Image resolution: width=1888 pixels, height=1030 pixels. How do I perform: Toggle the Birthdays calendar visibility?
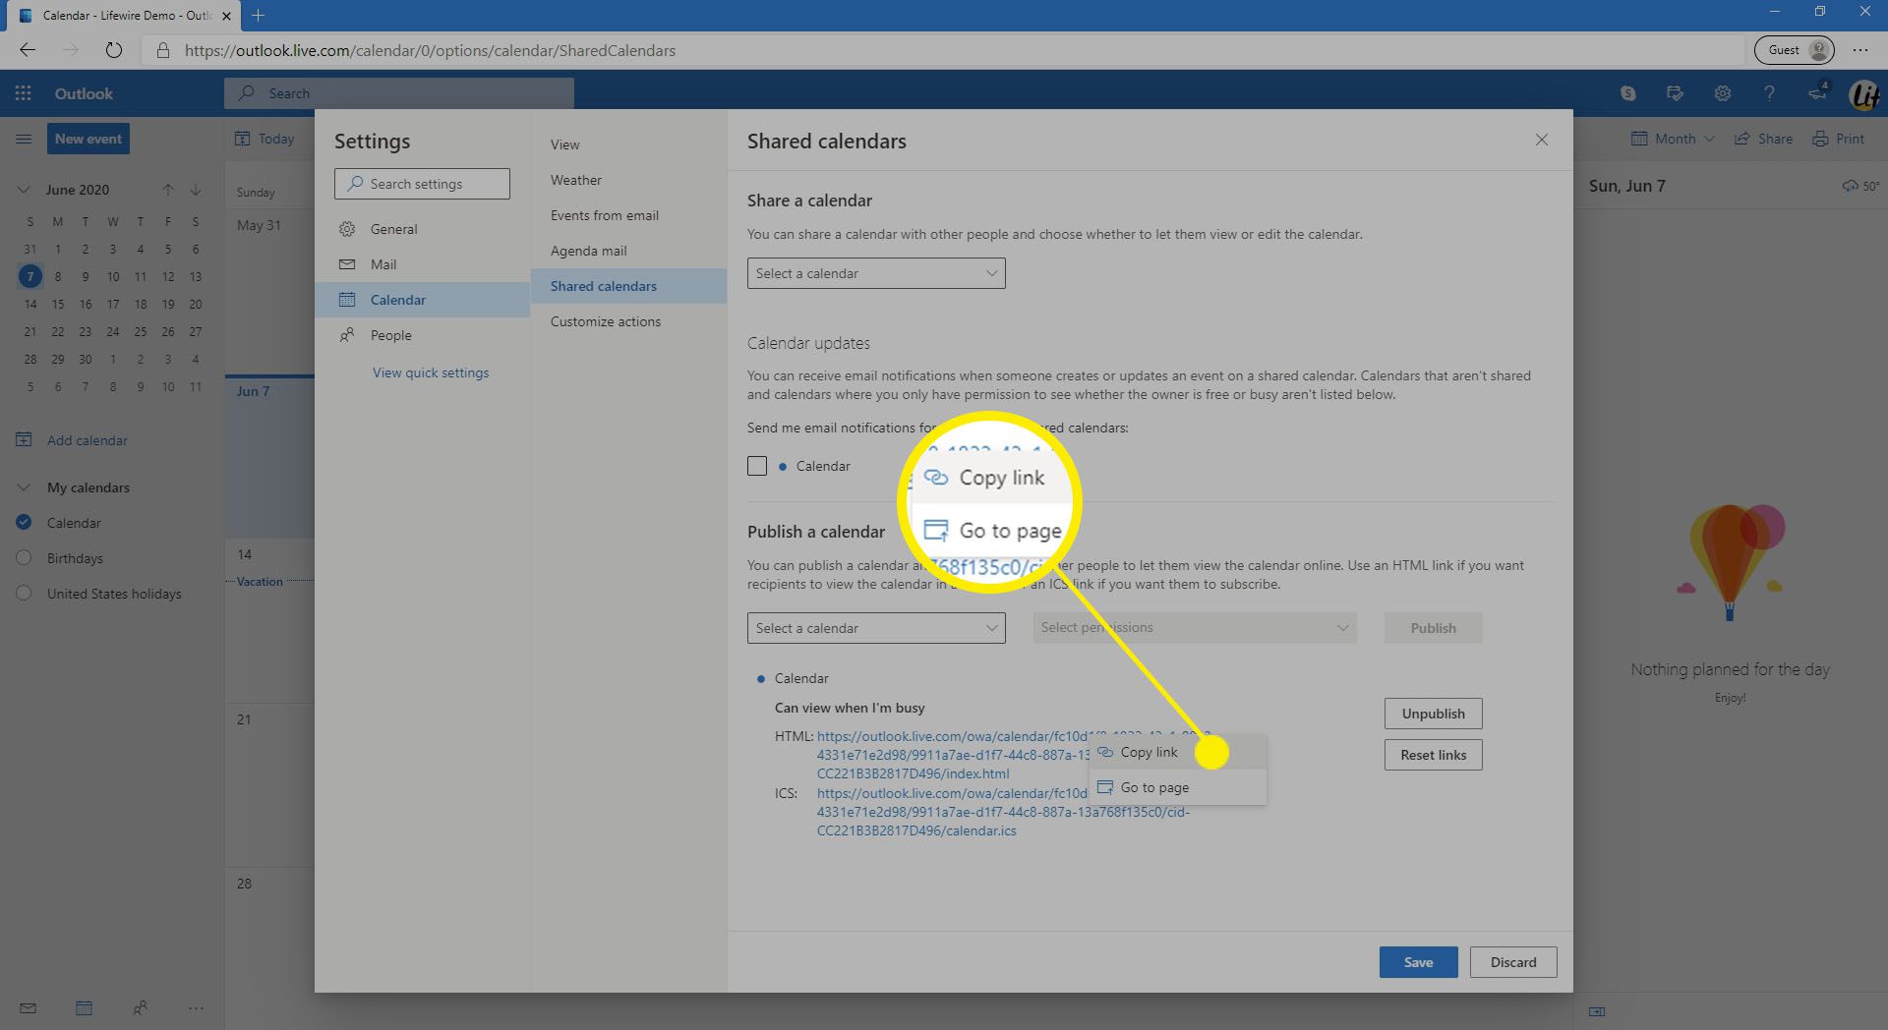pos(25,558)
